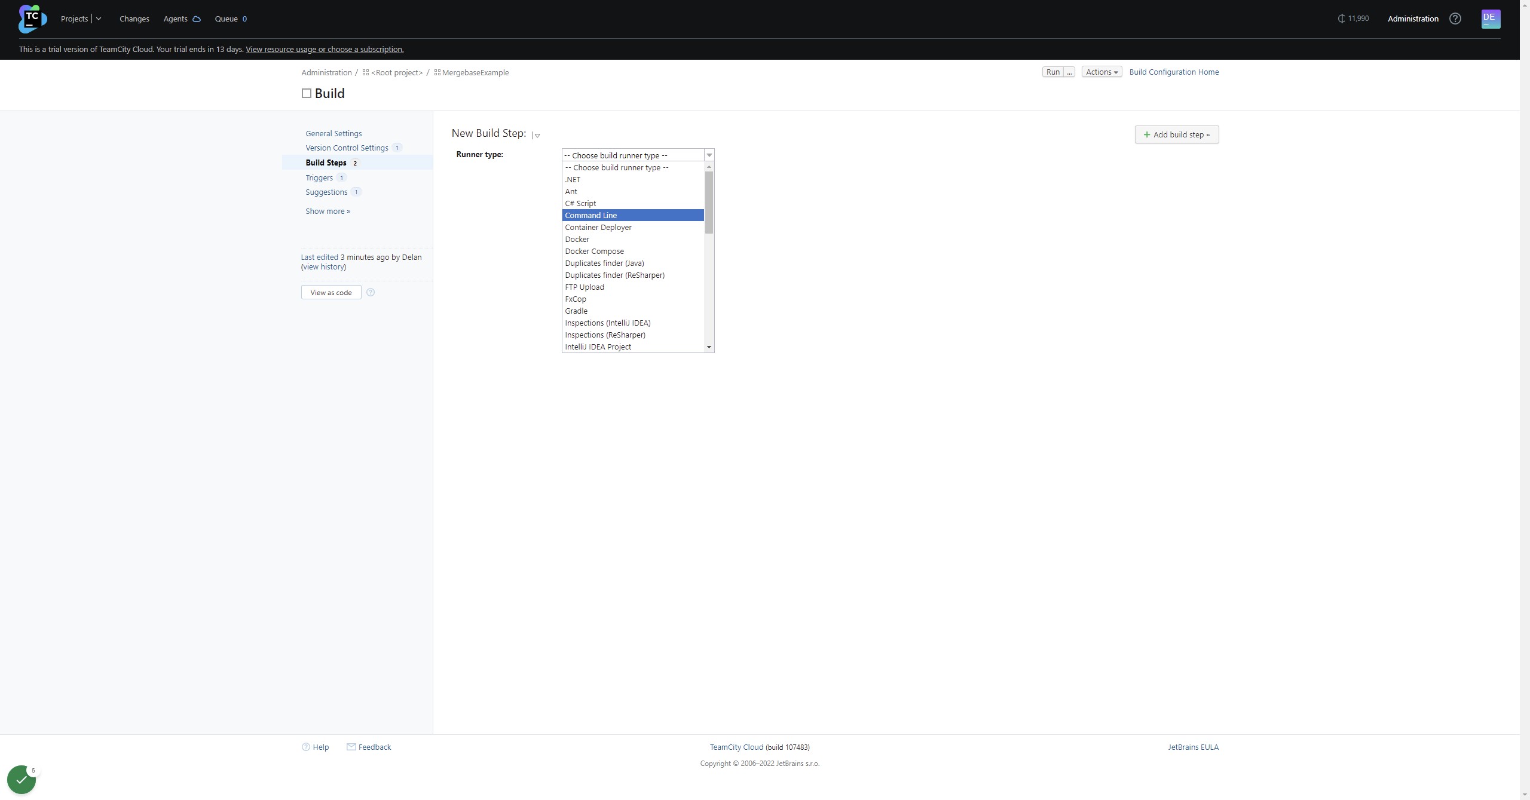The width and height of the screenshot is (1530, 800).
Task: Open the Run options ellipsis button
Action: tap(1069, 72)
